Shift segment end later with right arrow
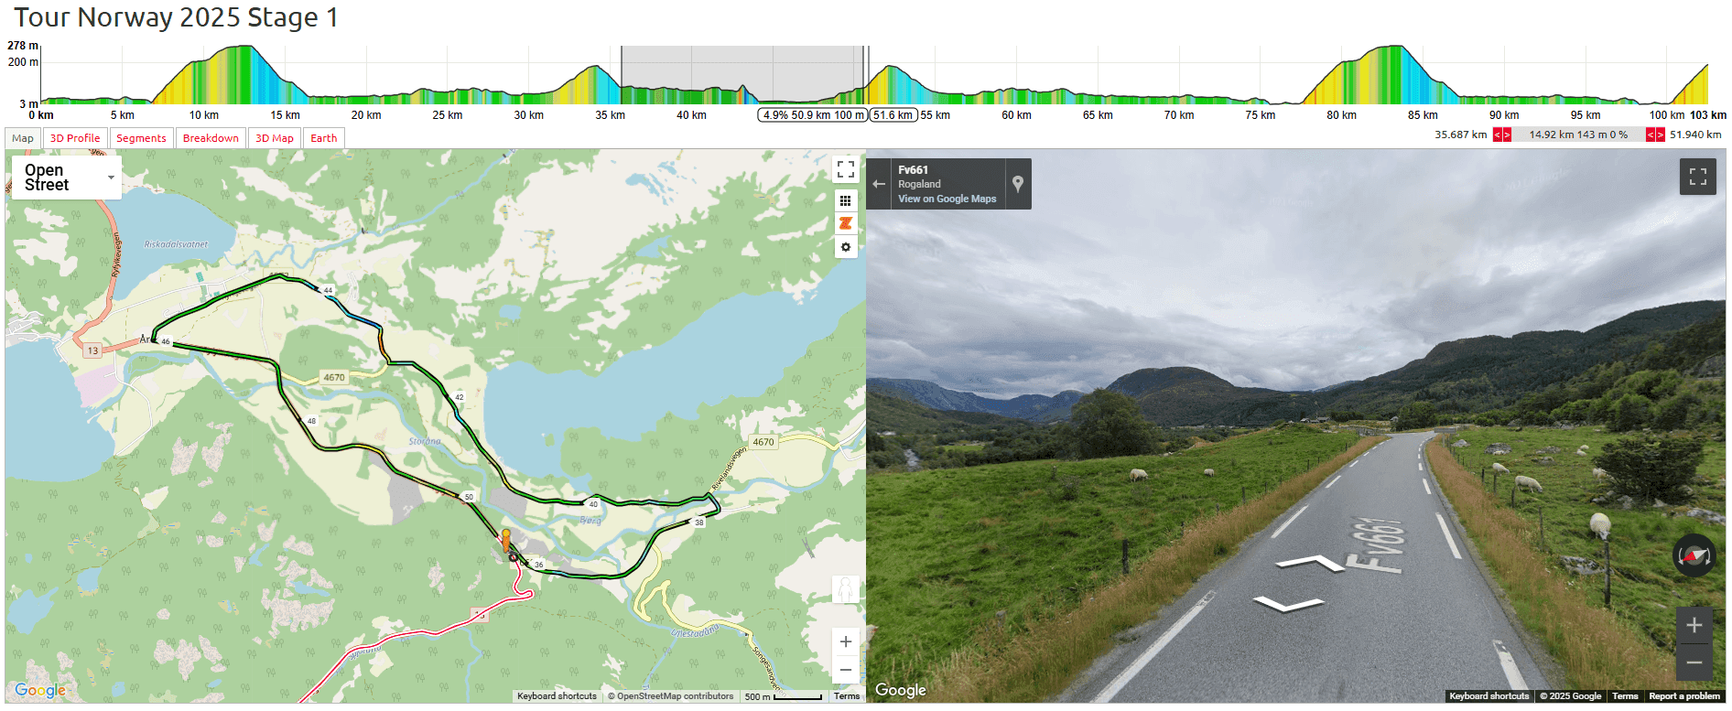This screenshot has height=711, width=1732. click(x=1660, y=135)
